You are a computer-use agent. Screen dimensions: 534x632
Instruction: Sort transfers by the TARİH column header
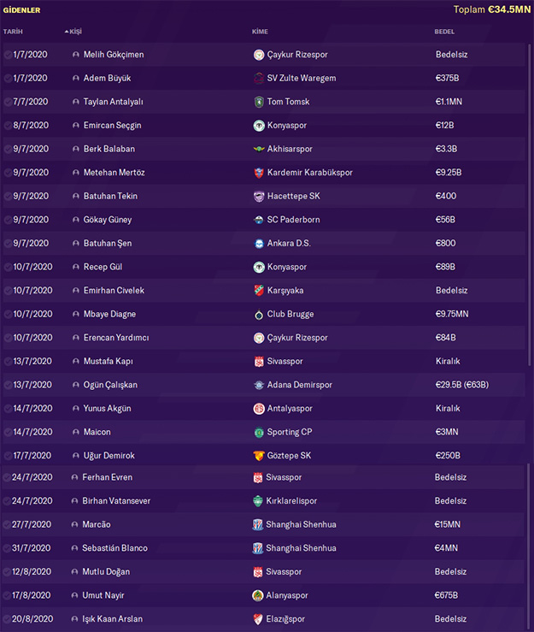click(x=14, y=32)
